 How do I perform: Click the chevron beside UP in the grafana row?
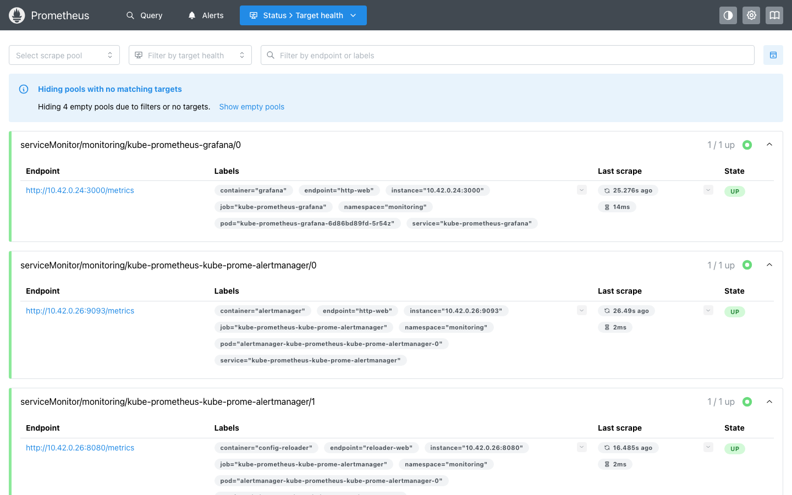708,190
